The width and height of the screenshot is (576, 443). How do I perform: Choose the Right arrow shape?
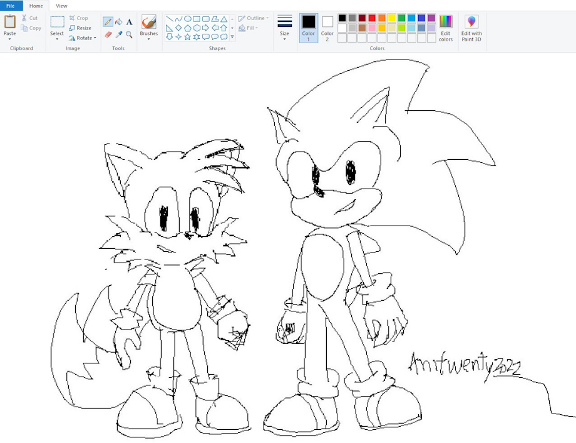tap(206, 28)
